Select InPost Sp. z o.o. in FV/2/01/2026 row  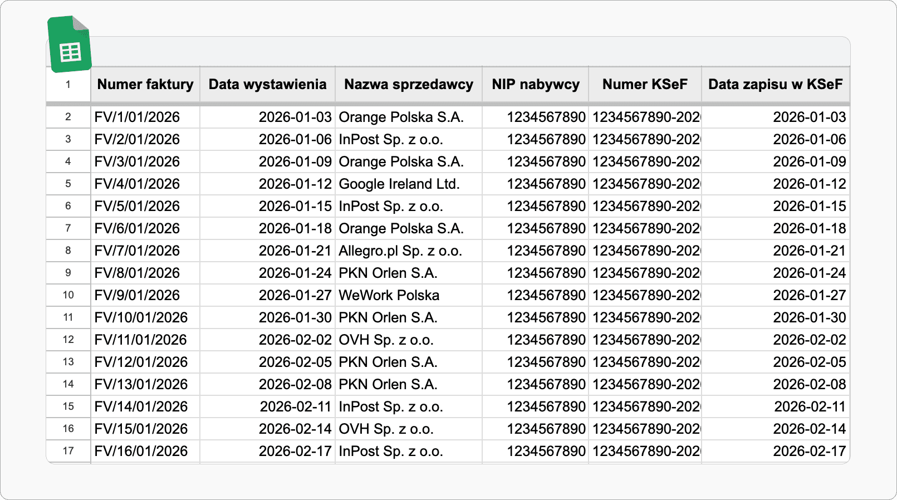(409, 139)
